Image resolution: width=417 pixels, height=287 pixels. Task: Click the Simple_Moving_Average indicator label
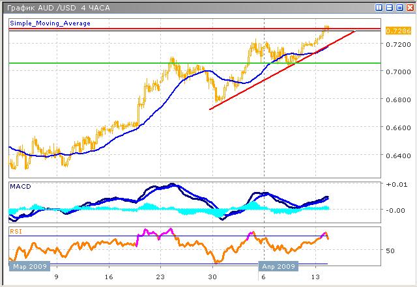(50, 23)
